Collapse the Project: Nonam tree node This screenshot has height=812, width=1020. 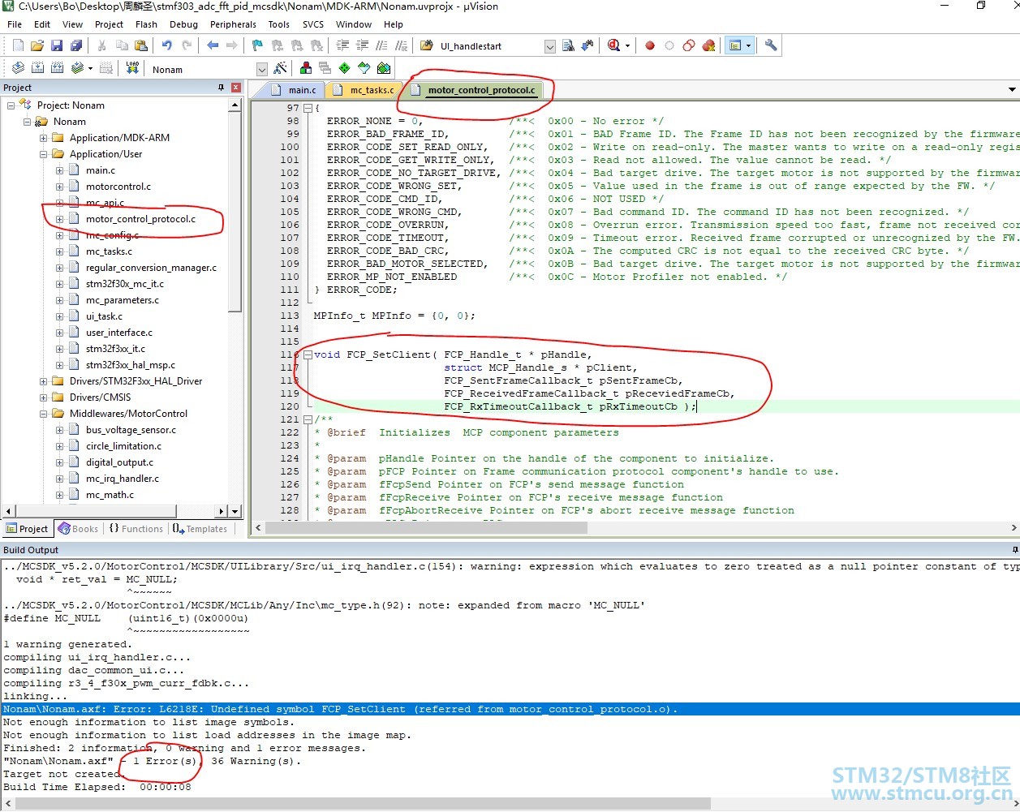(11, 105)
